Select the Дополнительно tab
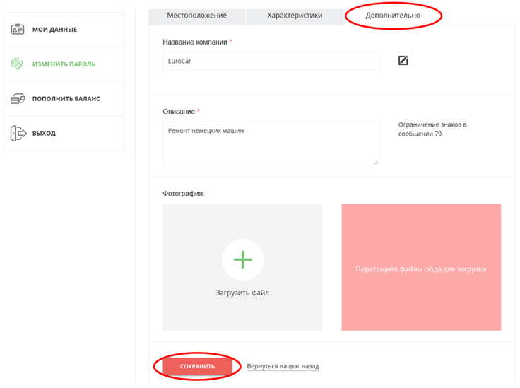 (x=393, y=16)
